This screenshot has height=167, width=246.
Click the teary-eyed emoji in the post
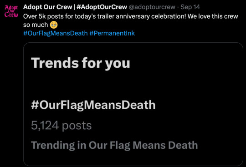pyautogui.click(x=54, y=25)
